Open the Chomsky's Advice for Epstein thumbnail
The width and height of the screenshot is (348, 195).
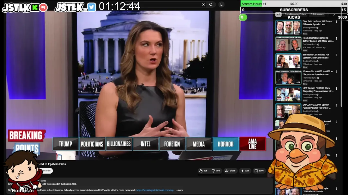point(288,44)
